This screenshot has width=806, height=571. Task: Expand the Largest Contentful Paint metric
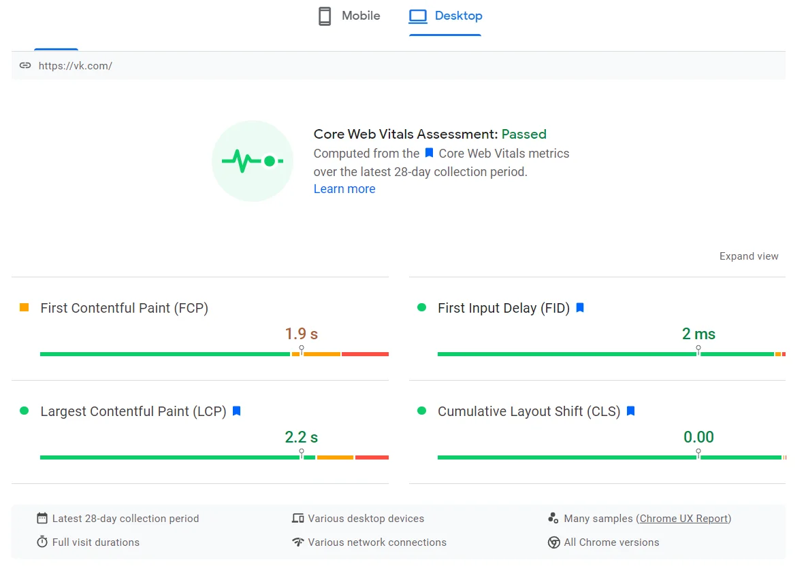pyautogui.click(x=133, y=411)
